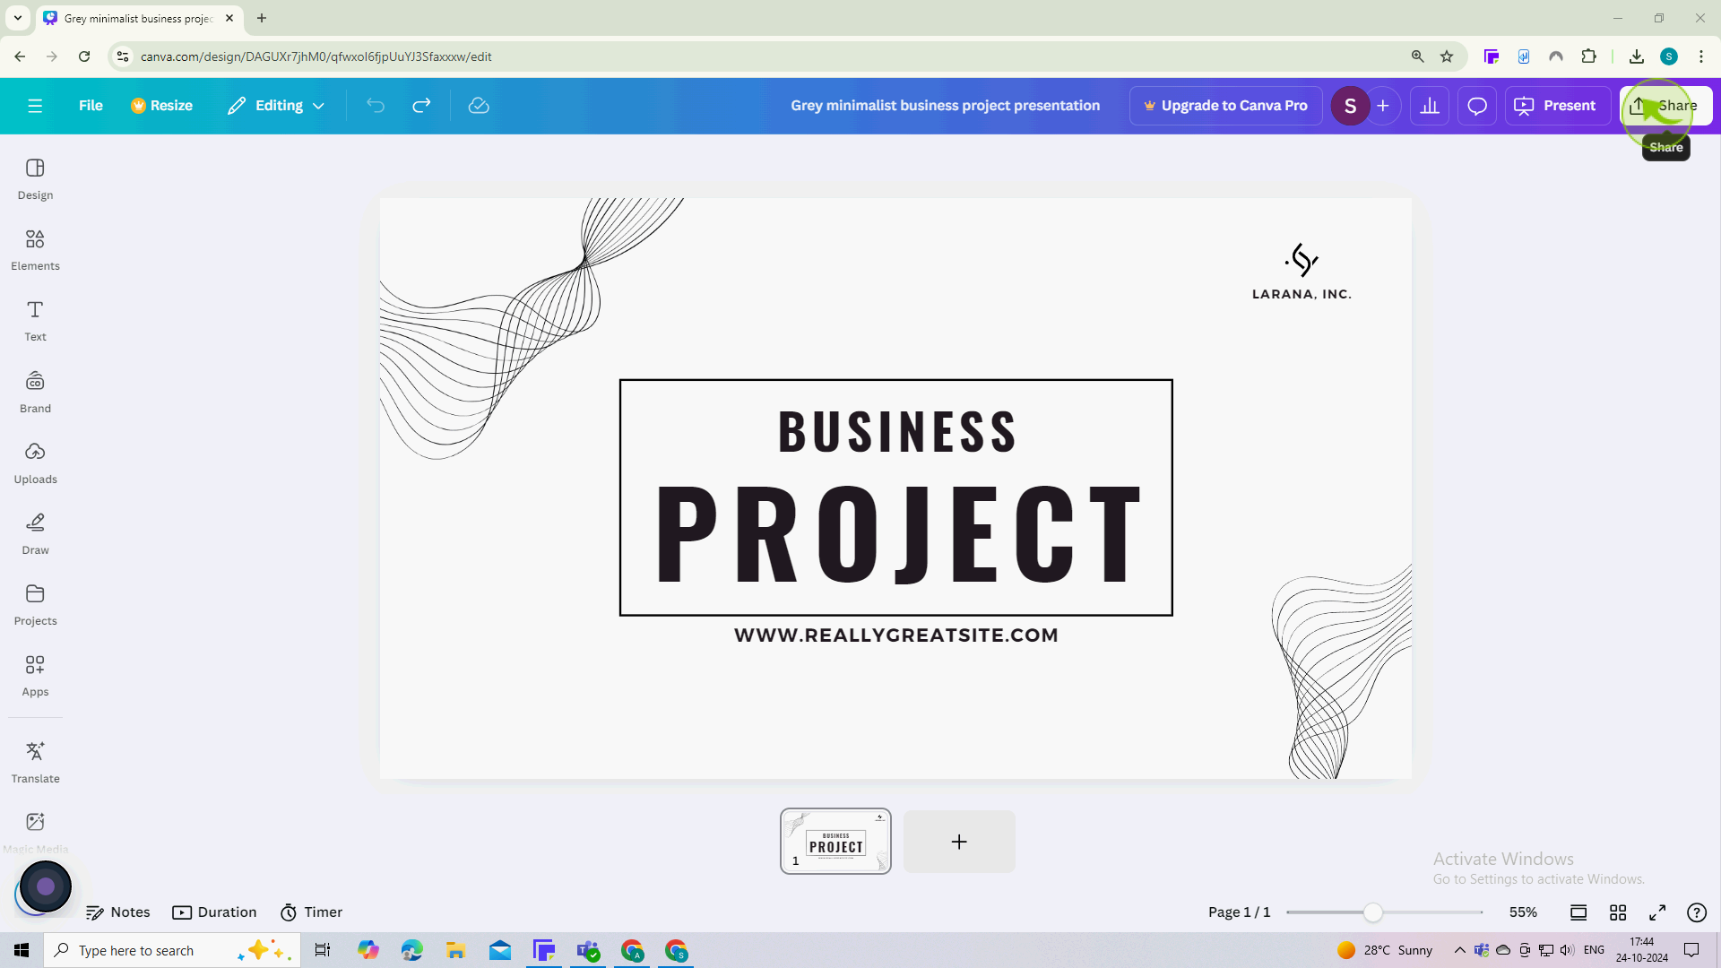Open the help question mark

(1697, 912)
